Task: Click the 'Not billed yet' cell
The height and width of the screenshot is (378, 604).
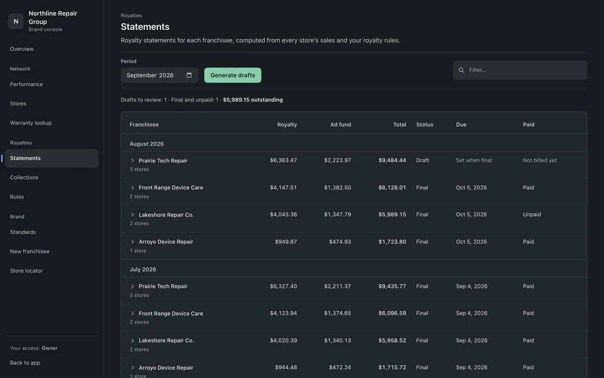Action: [540, 160]
